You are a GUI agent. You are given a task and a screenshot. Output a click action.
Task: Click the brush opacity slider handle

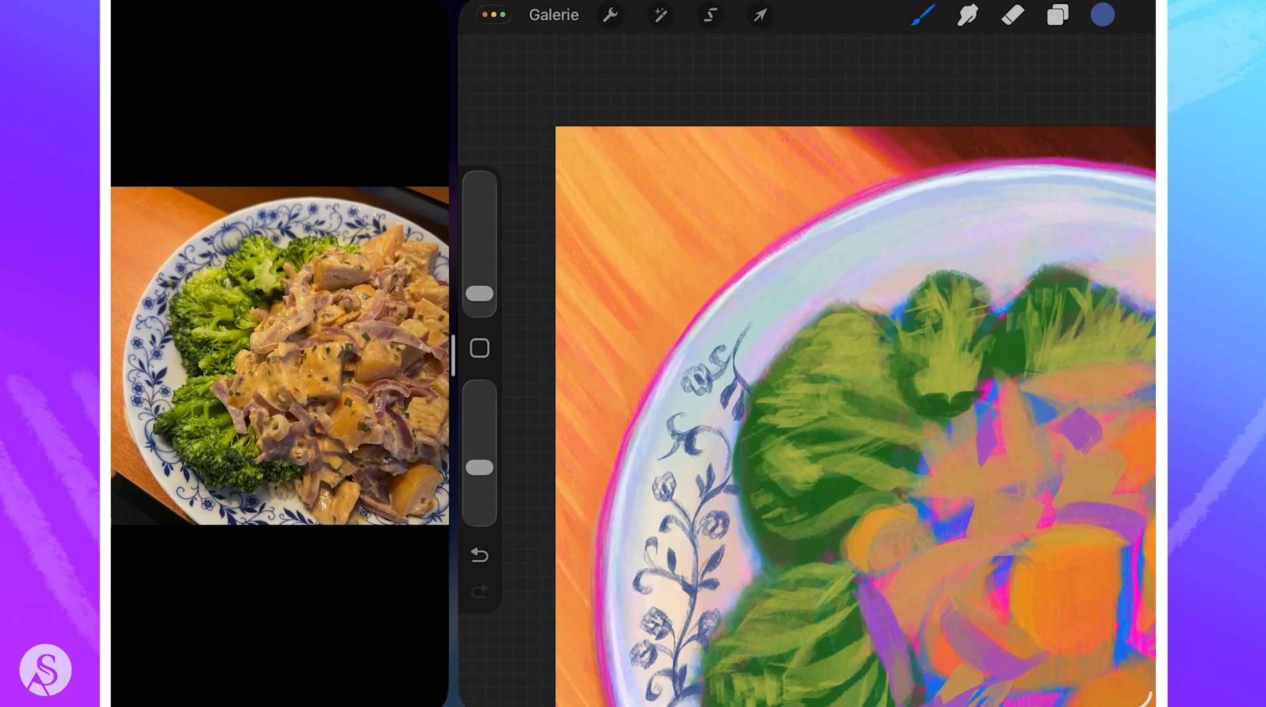click(x=479, y=468)
